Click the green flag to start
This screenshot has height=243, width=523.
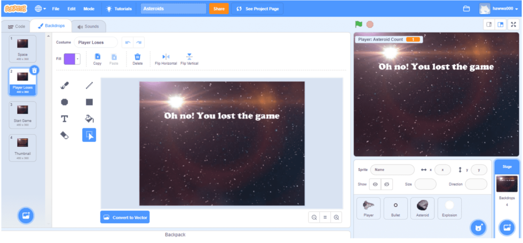[x=359, y=25]
